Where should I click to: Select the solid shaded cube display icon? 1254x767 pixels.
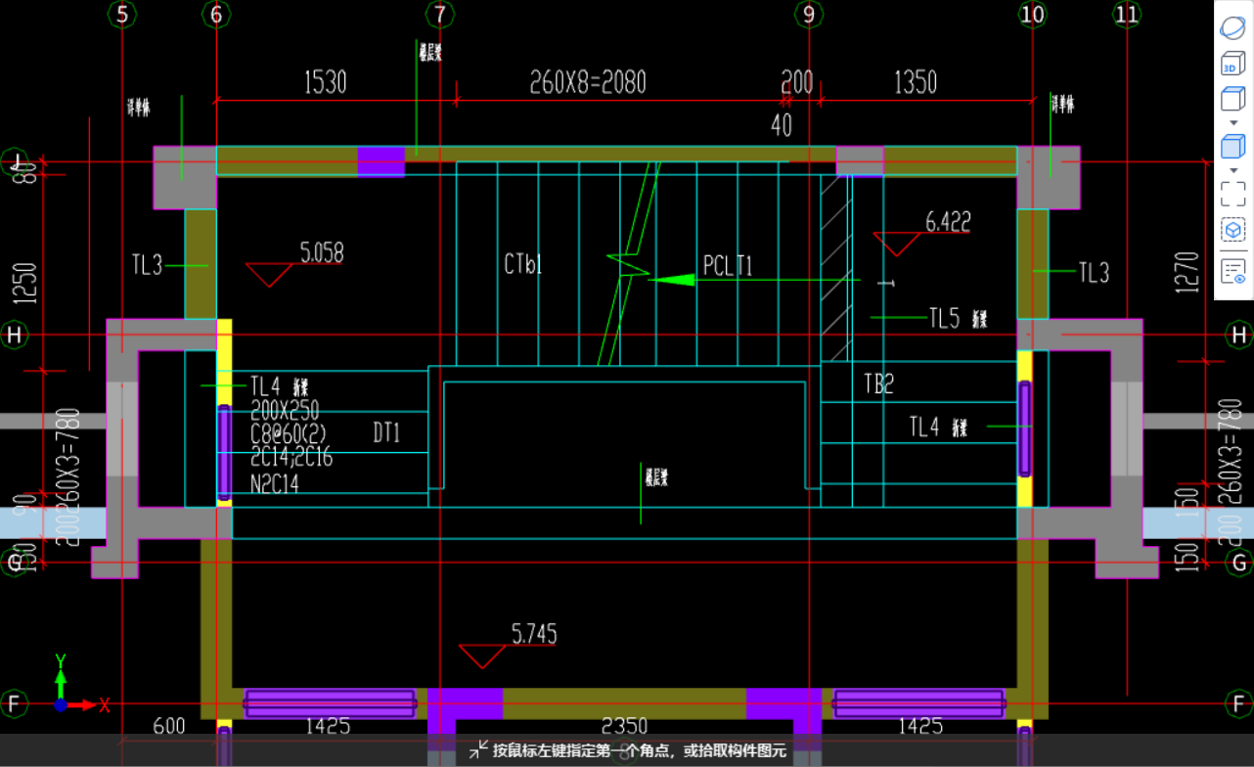click(1232, 147)
